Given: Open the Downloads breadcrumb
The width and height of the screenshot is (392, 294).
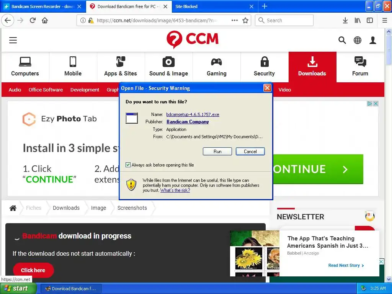Looking at the screenshot, I should 66,208.
